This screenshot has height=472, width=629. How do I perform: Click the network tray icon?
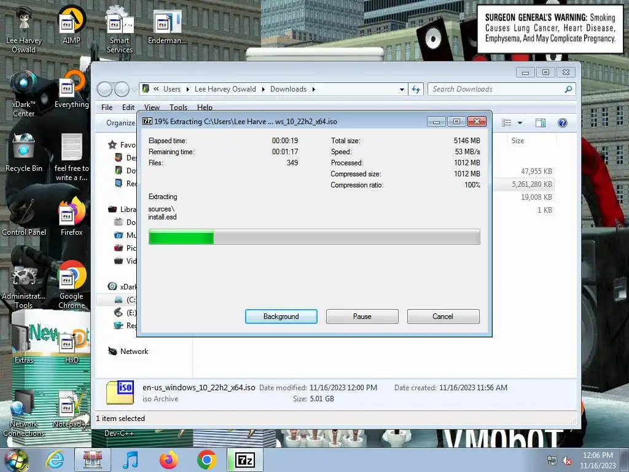click(x=552, y=460)
